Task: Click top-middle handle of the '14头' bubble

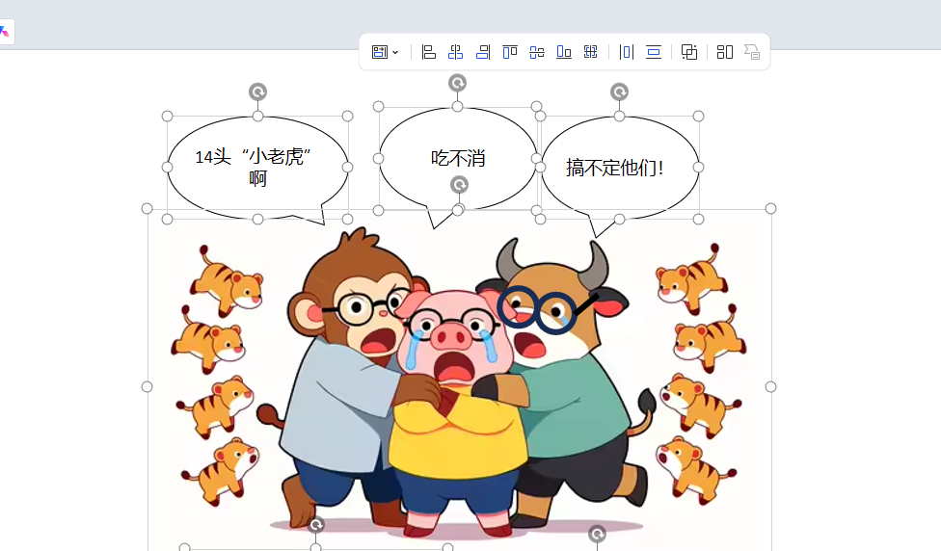Action: 258,117
